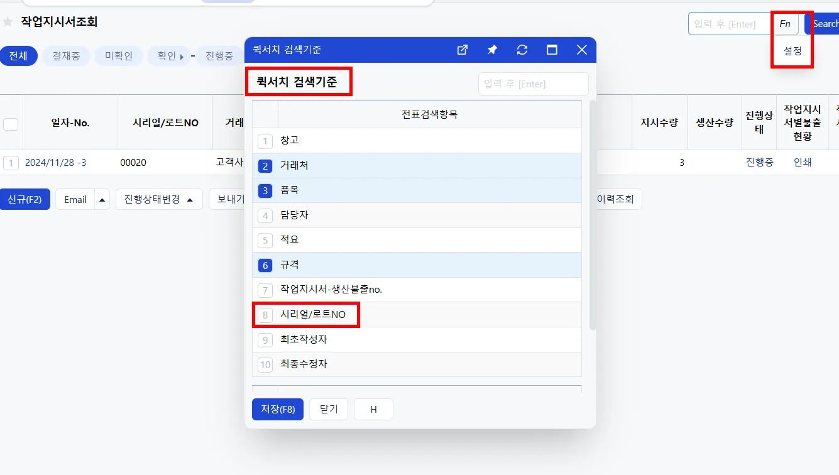The height and width of the screenshot is (475, 839).
Task: Favorite the 작업지시서조회 page with the star
Action: tap(8, 22)
